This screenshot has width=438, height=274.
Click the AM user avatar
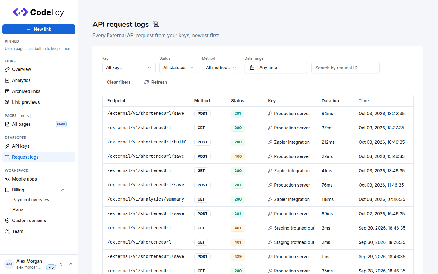tap(9, 264)
